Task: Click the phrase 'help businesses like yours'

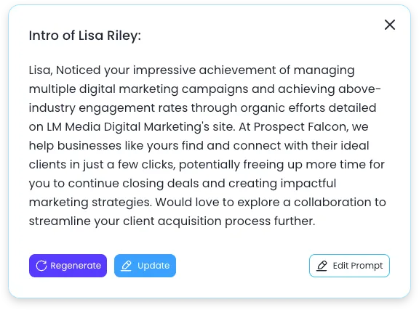Action: coord(104,146)
